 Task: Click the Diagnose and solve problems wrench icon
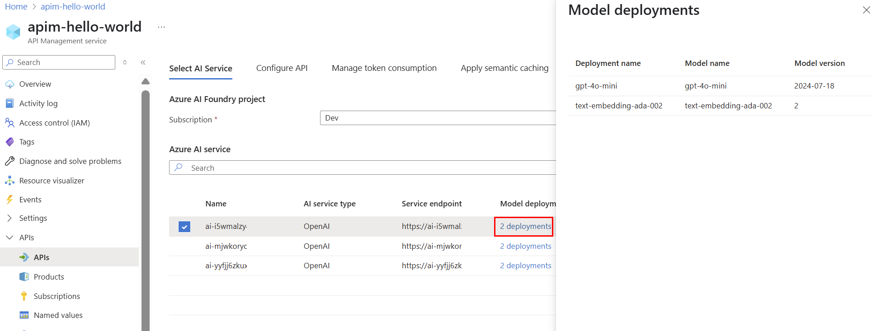click(9, 161)
